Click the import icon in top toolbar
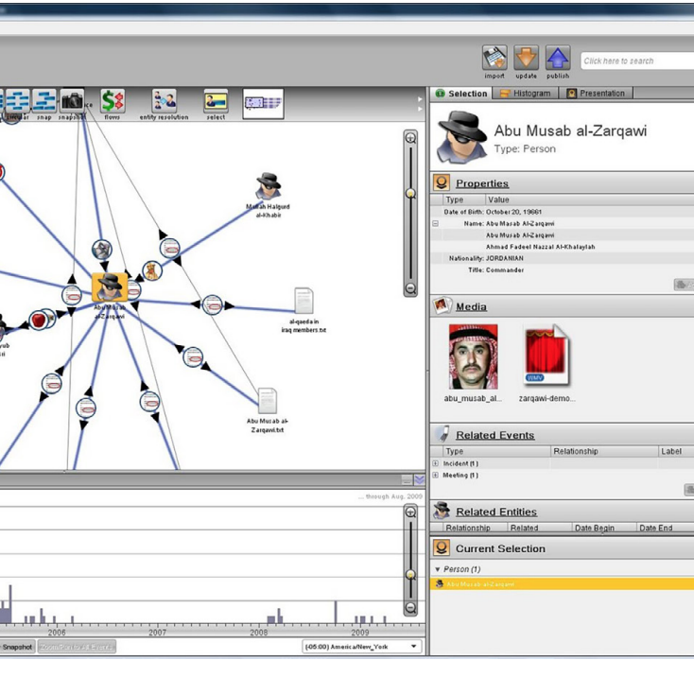The width and height of the screenshot is (694, 677). pos(494,59)
